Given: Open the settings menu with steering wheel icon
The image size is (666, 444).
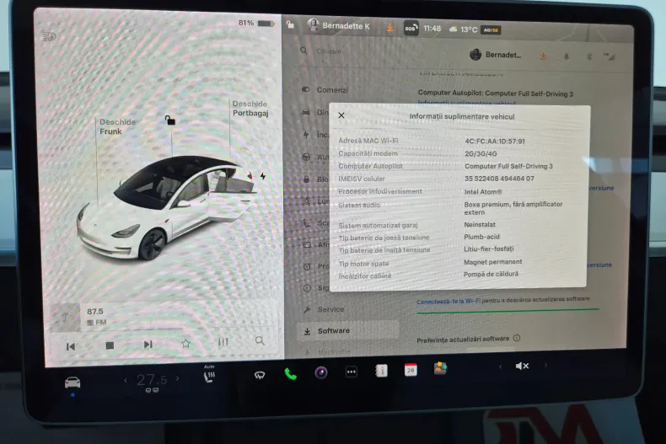Looking at the screenshot, I should 306,157.
